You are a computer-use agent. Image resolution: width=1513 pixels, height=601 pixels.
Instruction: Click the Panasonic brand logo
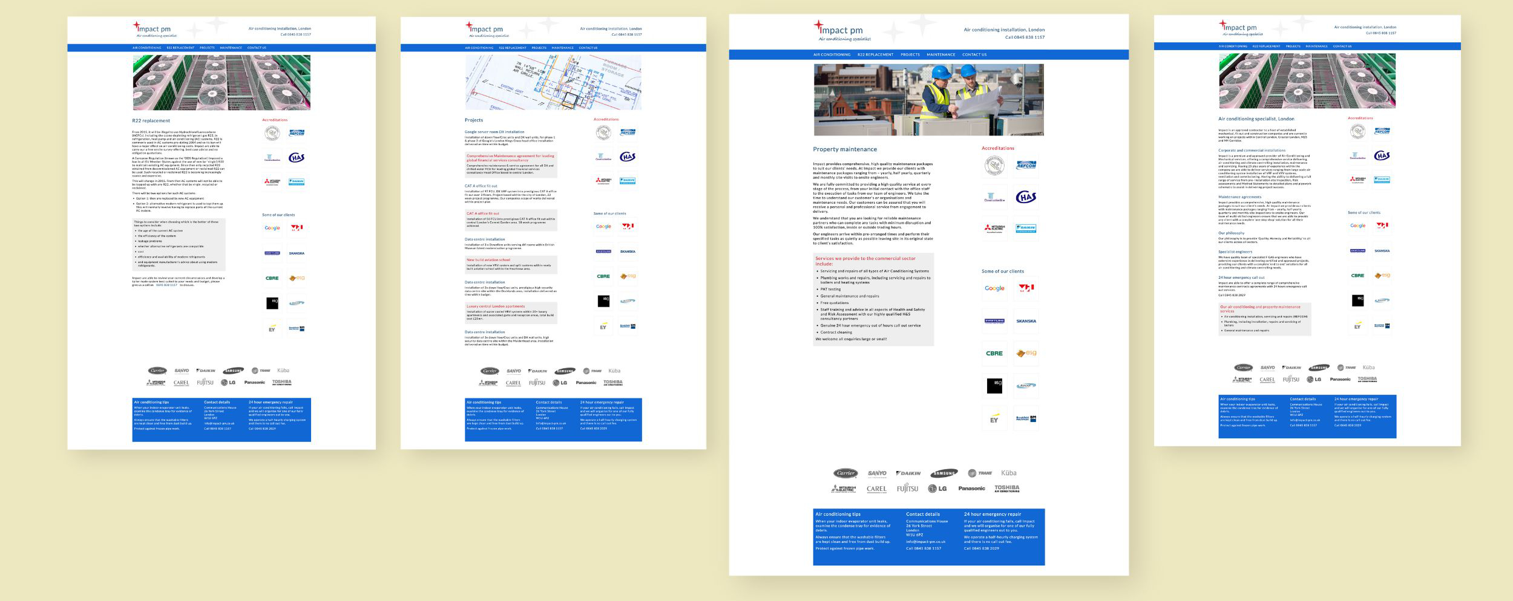973,489
